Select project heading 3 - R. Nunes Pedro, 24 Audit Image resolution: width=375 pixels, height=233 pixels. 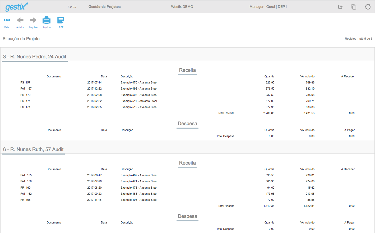click(x=35, y=57)
